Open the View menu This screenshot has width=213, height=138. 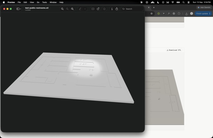click(32, 2)
